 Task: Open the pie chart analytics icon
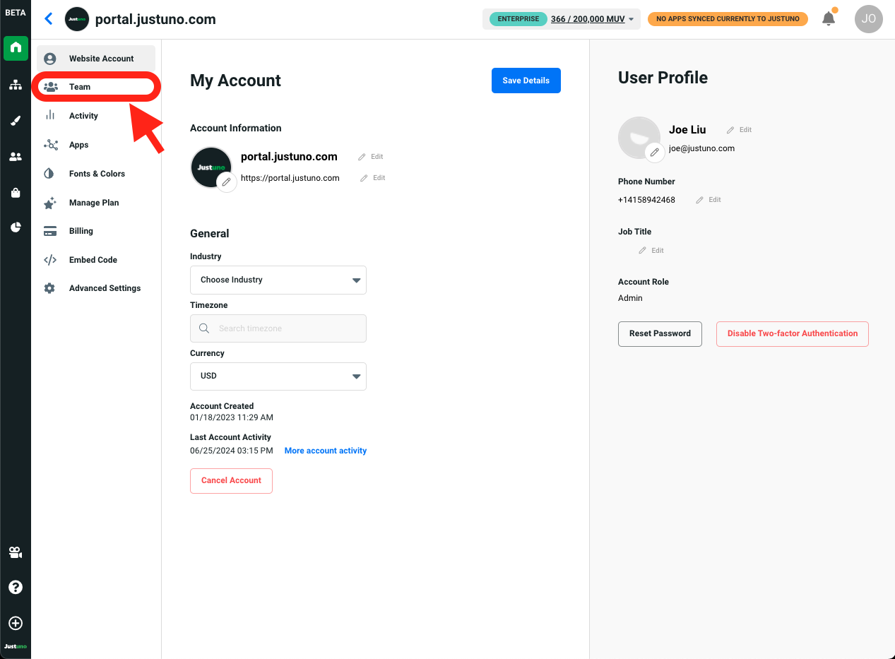(x=16, y=227)
